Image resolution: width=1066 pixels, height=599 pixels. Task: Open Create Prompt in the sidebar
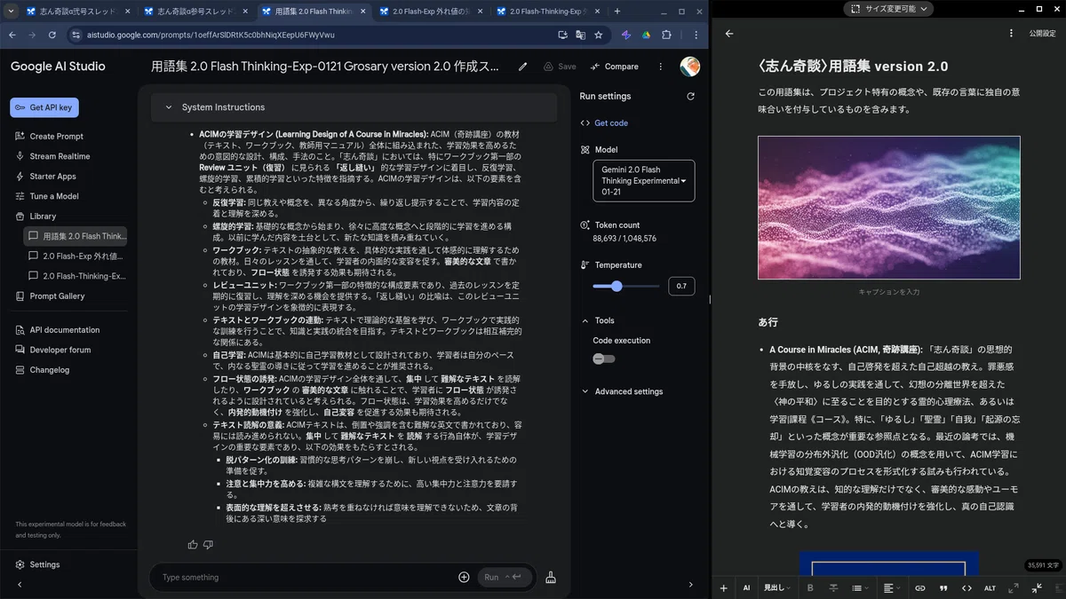(x=57, y=137)
